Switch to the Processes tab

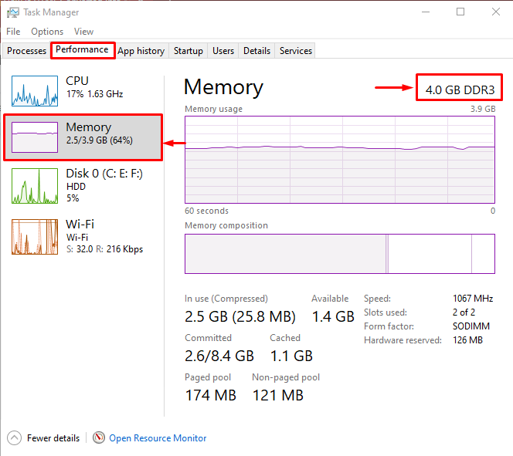26,51
